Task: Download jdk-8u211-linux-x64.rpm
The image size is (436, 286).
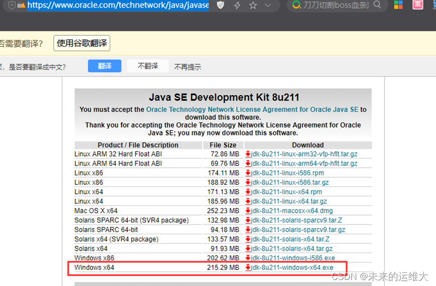Action: click(x=286, y=192)
